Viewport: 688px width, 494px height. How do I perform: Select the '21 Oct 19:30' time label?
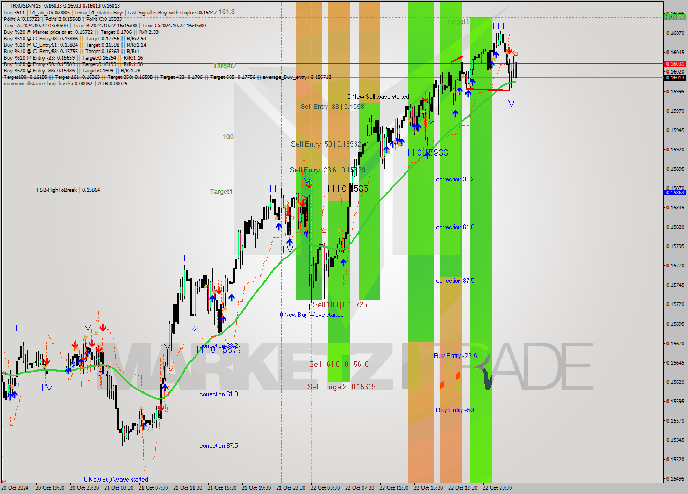point(257,488)
